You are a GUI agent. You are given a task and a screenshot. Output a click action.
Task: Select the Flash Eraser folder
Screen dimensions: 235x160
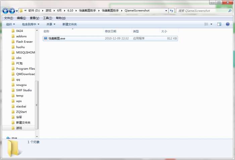(x=24, y=42)
